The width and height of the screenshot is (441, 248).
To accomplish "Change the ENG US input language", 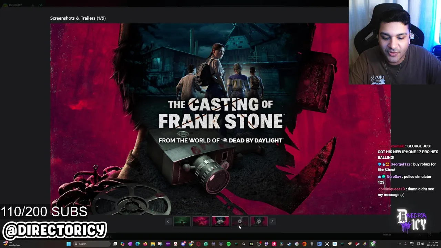I will [x=412, y=244].
